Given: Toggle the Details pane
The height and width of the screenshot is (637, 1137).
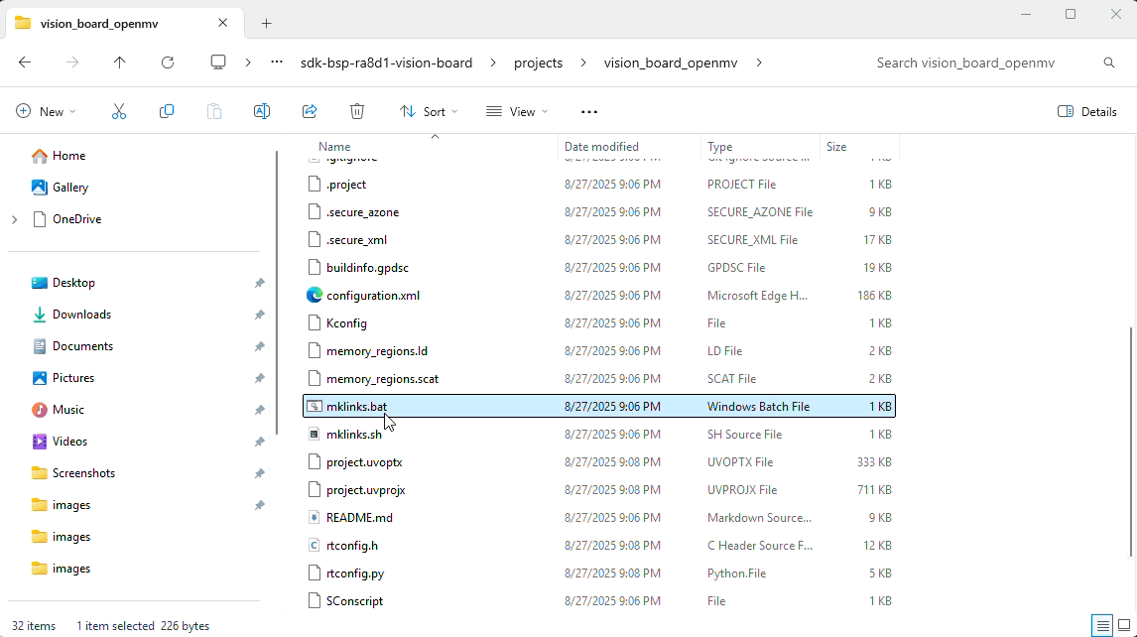Looking at the screenshot, I should [x=1087, y=112].
